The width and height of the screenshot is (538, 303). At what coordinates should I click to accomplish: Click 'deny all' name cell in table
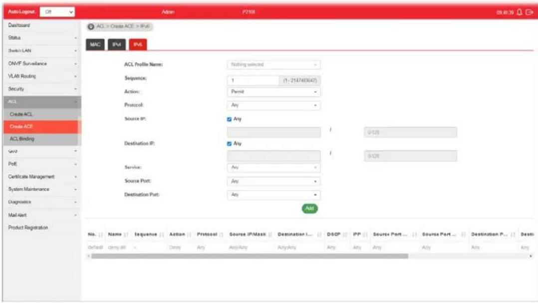point(117,248)
